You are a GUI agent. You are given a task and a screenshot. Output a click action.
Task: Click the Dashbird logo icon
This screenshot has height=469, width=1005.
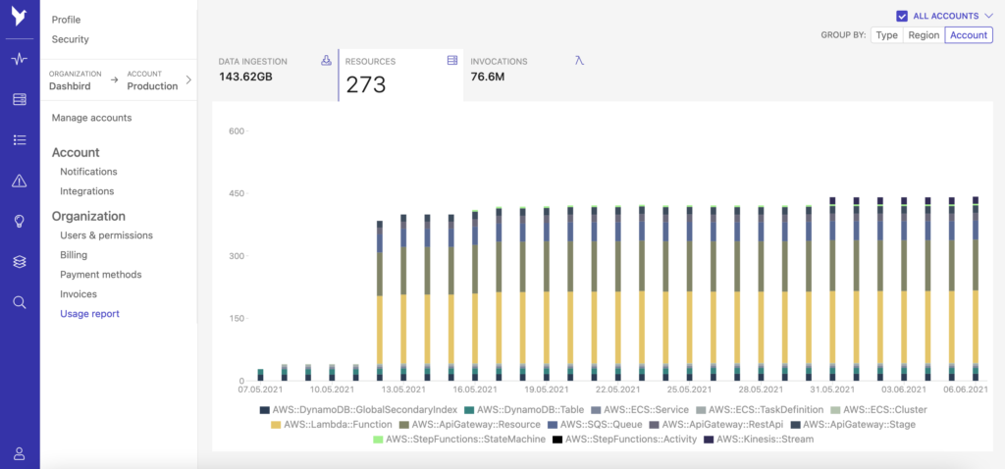pyautogui.click(x=19, y=17)
